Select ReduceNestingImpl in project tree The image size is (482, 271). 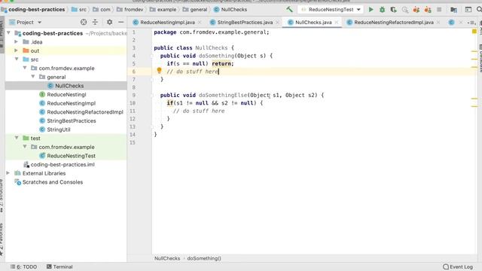pyautogui.click(x=71, y=103)
